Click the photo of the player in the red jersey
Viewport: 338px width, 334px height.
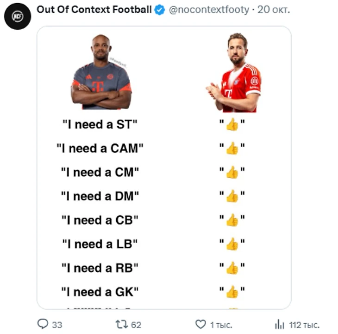(235, 73)
